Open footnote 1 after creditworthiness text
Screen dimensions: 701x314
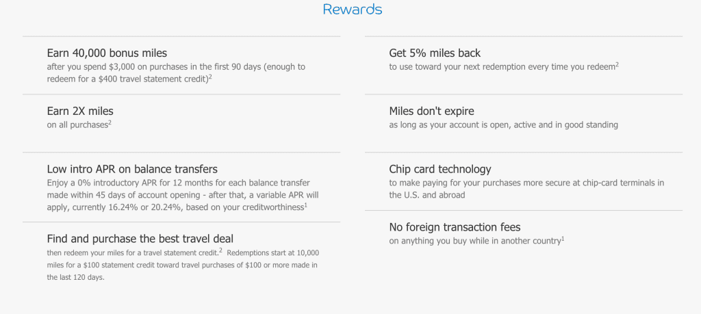click(306, 205)
